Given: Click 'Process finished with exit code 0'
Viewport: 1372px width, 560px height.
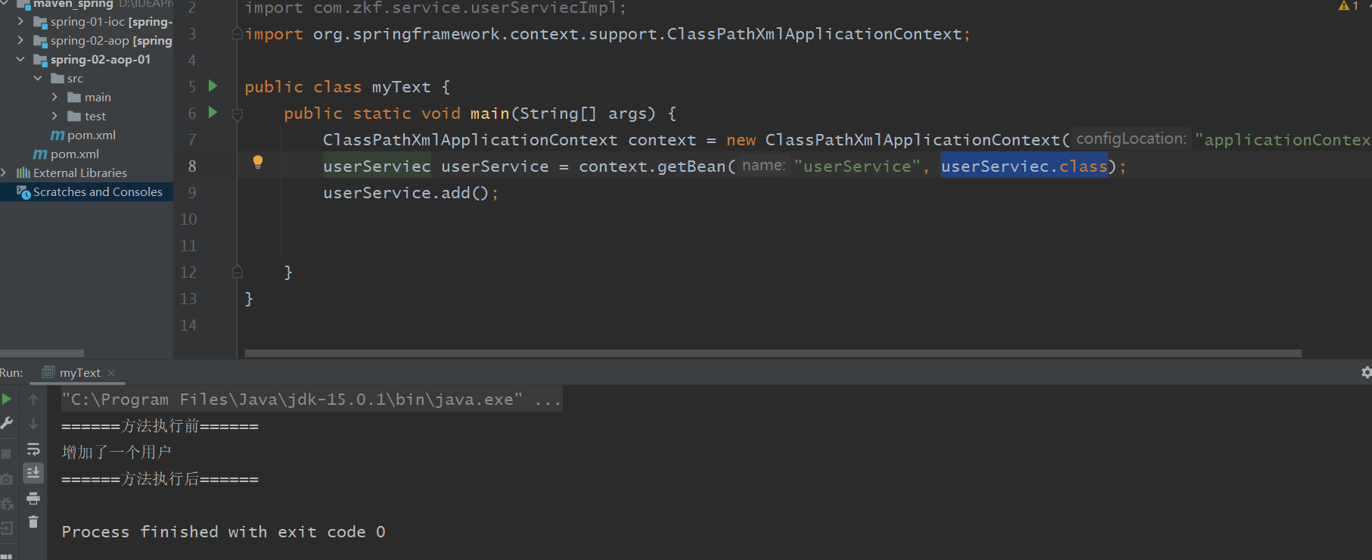Looking at the screenshot, I should coord(223,532).
